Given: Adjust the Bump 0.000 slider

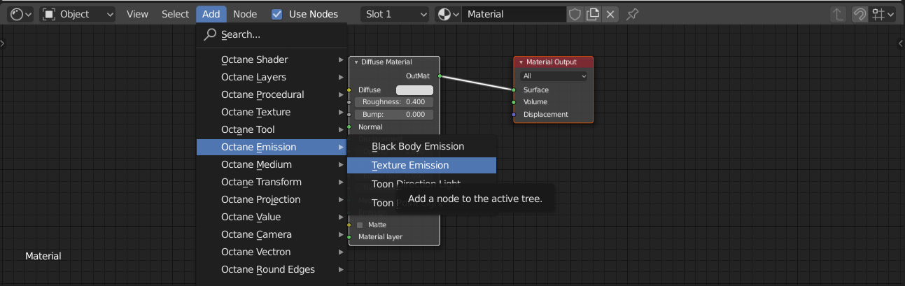Looking at the screenshot, I should tap(394, 114).
